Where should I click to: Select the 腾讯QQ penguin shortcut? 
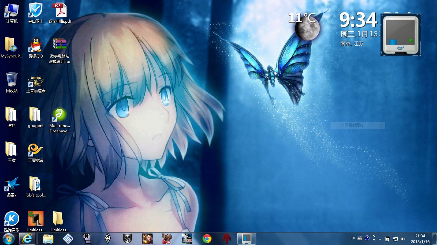pos(36,48)
